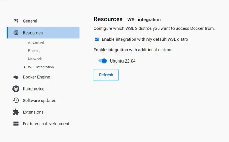Click the Ubuntu-22.04 distro label
This screenshot has width=229, height=142.
point(123,61)
